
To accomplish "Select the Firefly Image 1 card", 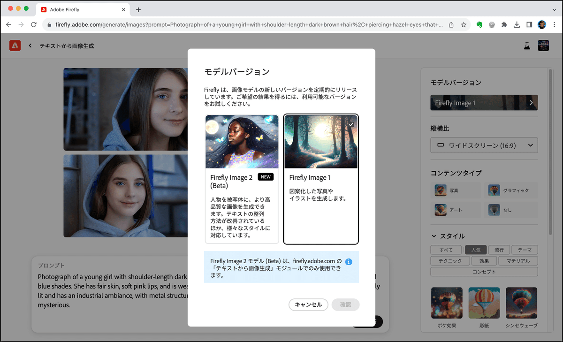I will coord(321,179).
